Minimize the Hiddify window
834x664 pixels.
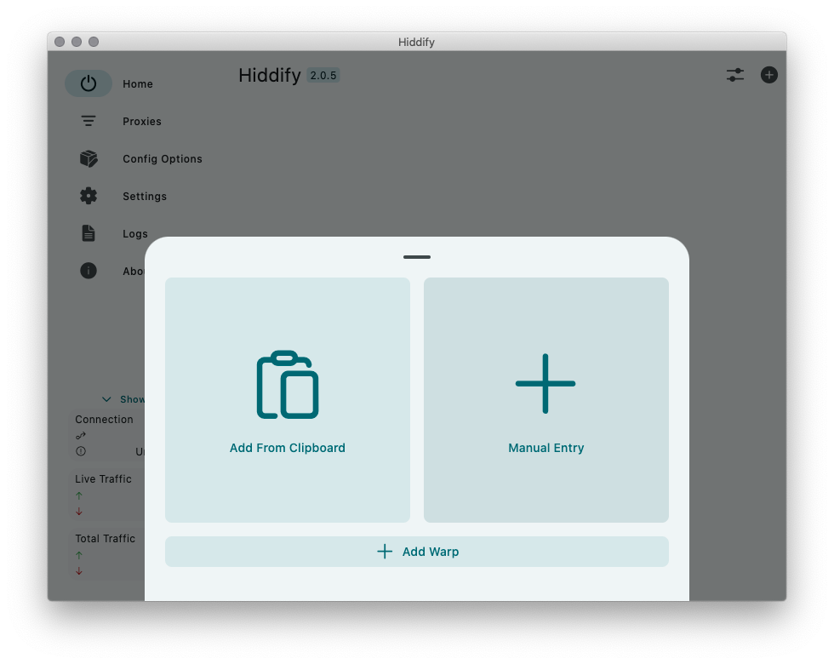77,42
